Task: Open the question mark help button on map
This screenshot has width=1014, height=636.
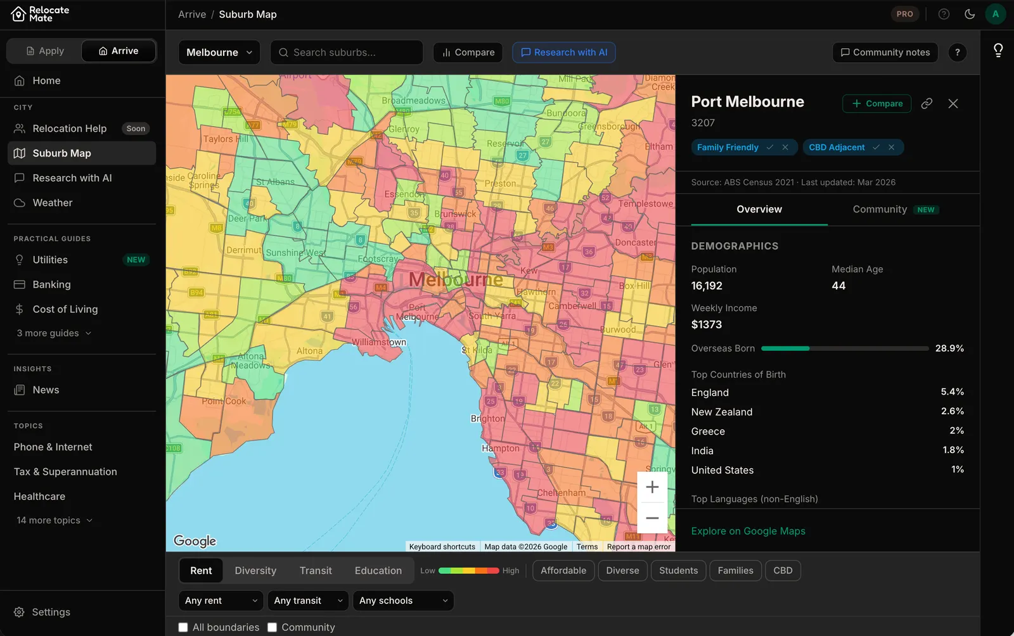Action: click(x=958, y=53)
